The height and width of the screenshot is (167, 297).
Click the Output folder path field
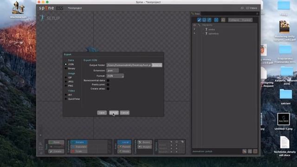tap(129, 65)
